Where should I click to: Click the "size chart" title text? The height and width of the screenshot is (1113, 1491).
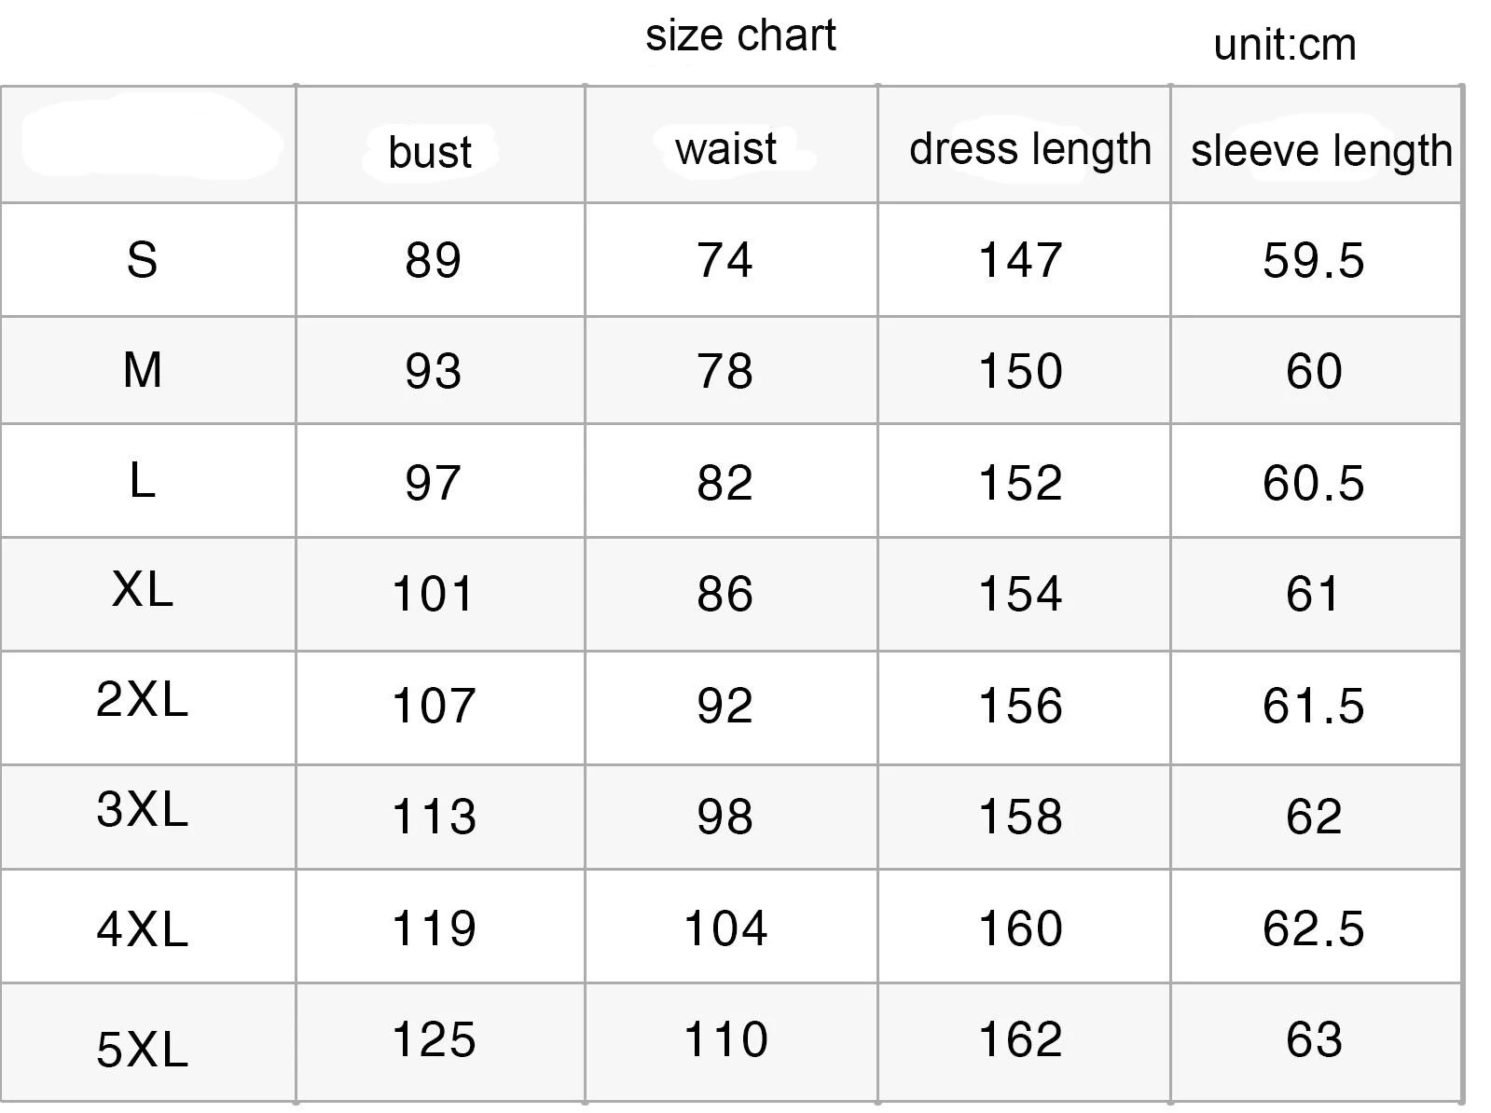pyautogui.click(x=740, y=36)
